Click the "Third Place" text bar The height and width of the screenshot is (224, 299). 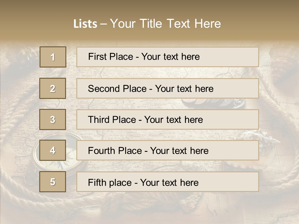click(x=168, y=119)
